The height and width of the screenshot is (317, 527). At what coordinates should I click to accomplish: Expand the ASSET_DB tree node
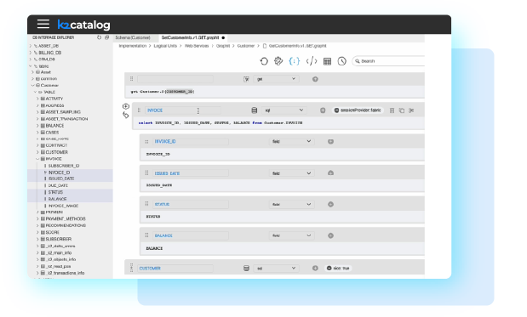(x=31, y=46)
